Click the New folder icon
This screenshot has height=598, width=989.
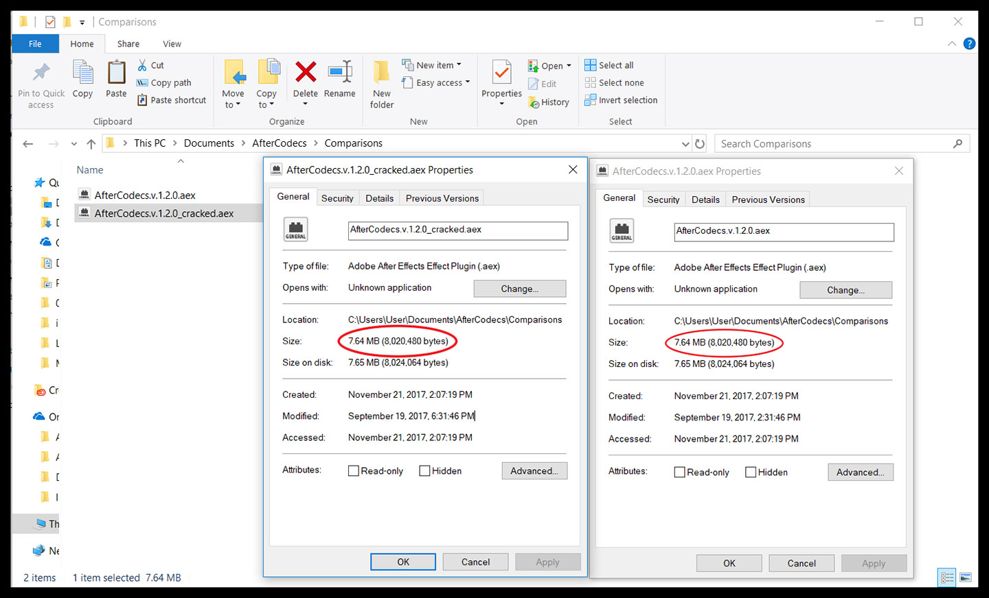point(382,73)
